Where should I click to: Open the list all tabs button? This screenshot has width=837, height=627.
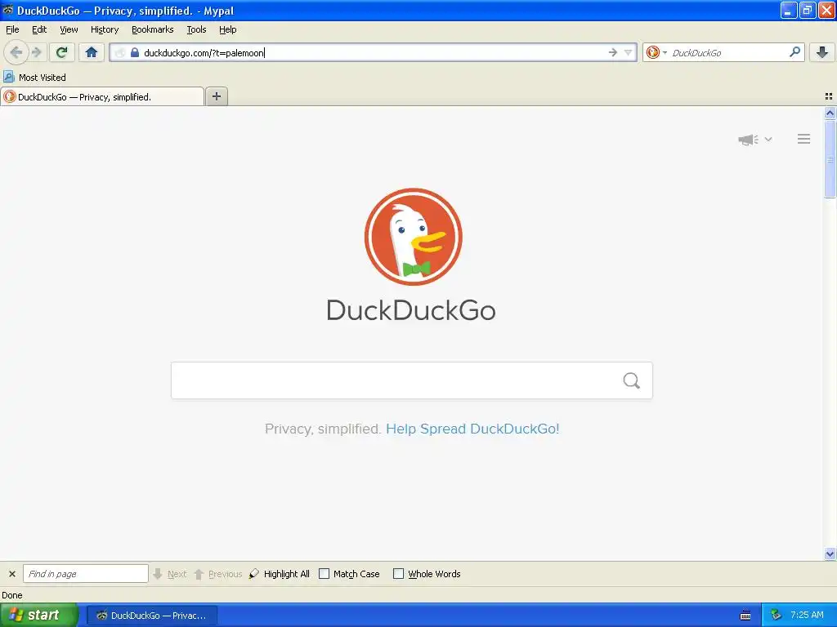(829, 96)
